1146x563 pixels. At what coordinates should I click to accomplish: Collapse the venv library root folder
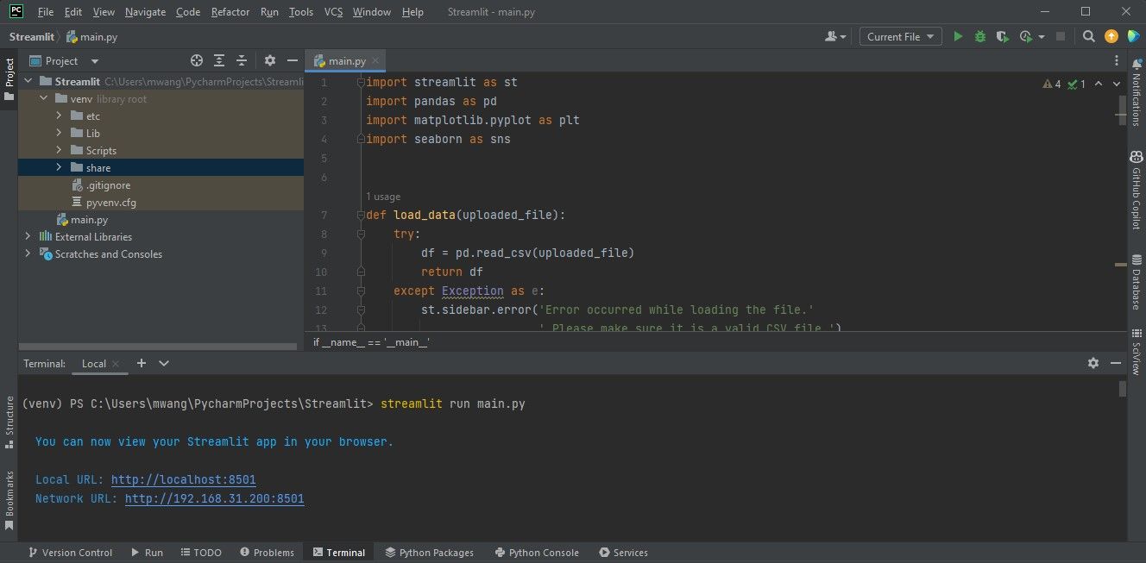[x=43, y=97]
